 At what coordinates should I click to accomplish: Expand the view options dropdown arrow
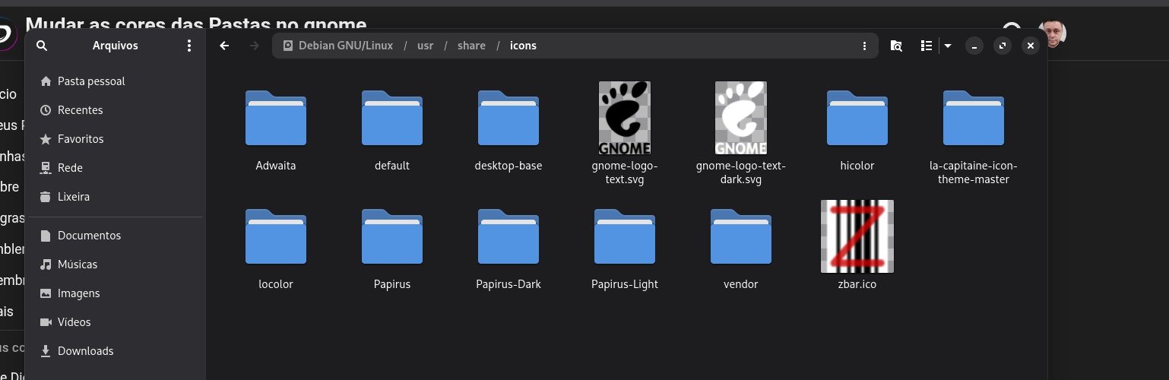948,46
